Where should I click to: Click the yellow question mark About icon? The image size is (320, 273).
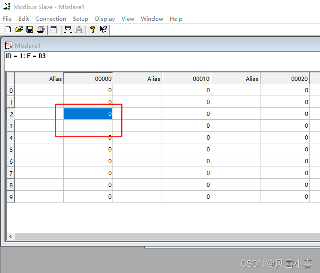click(93, 29)
